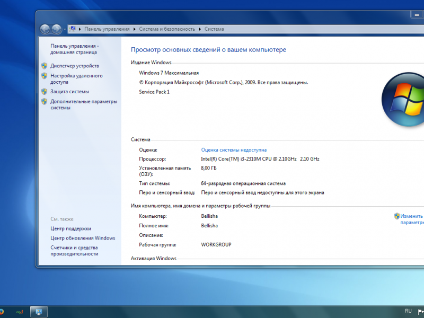Click shield icon beside Диспетчер устройств

click(45, 66)
